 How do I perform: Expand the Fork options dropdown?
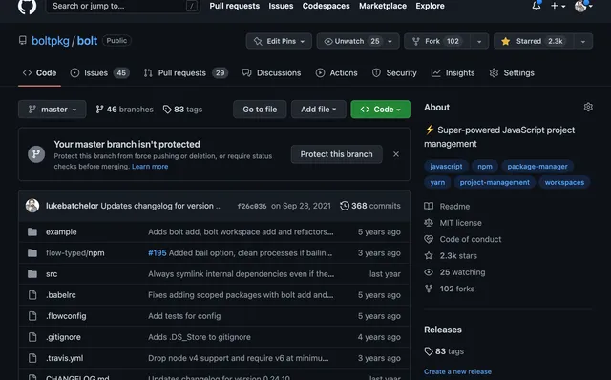tap(479, 41)
